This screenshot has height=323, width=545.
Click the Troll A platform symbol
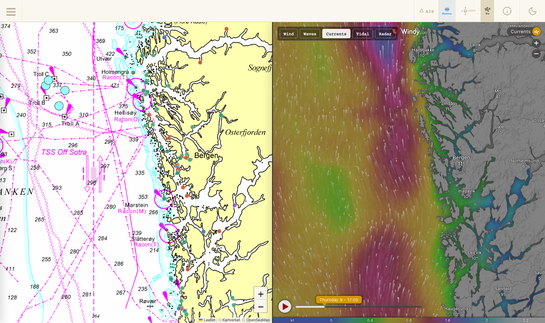[x=64, y=116]
